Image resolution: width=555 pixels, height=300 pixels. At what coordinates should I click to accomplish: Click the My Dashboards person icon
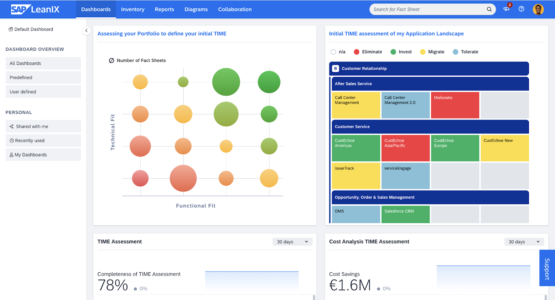tap(12, 155)
